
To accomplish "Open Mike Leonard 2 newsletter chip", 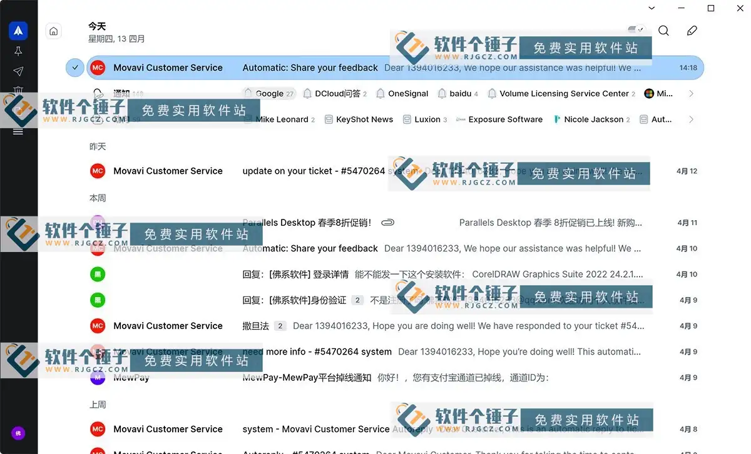I will [279, 119].
